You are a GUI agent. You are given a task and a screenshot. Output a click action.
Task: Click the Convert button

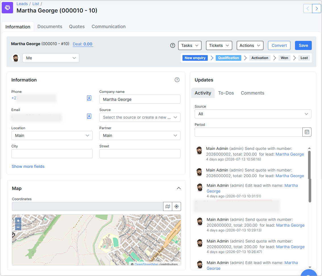tap(279, 45)
